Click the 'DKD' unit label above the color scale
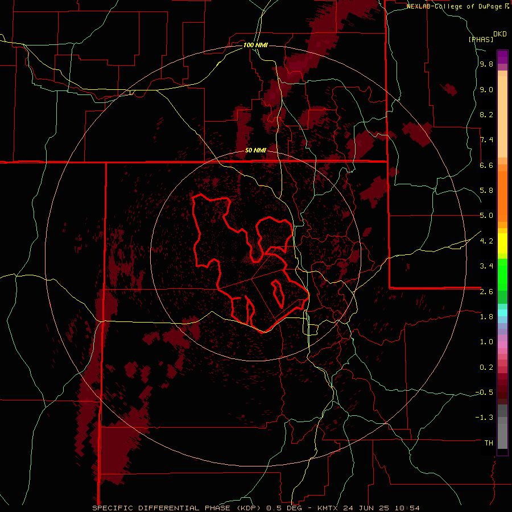The height and width of the screenshot is (512, 512). (500, 34)
